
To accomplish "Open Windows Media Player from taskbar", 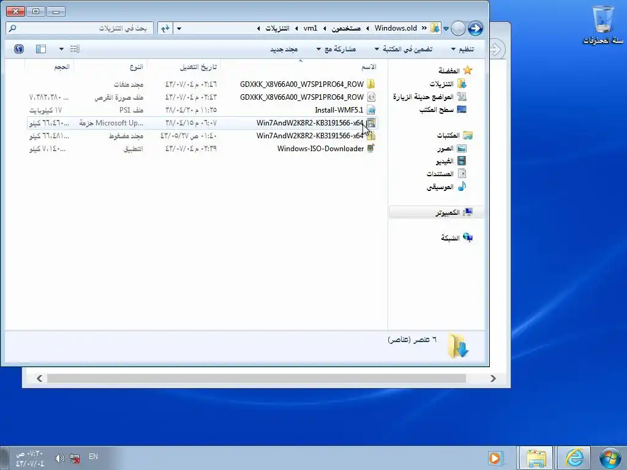I will pyautogui.click(x=495, y=458).
